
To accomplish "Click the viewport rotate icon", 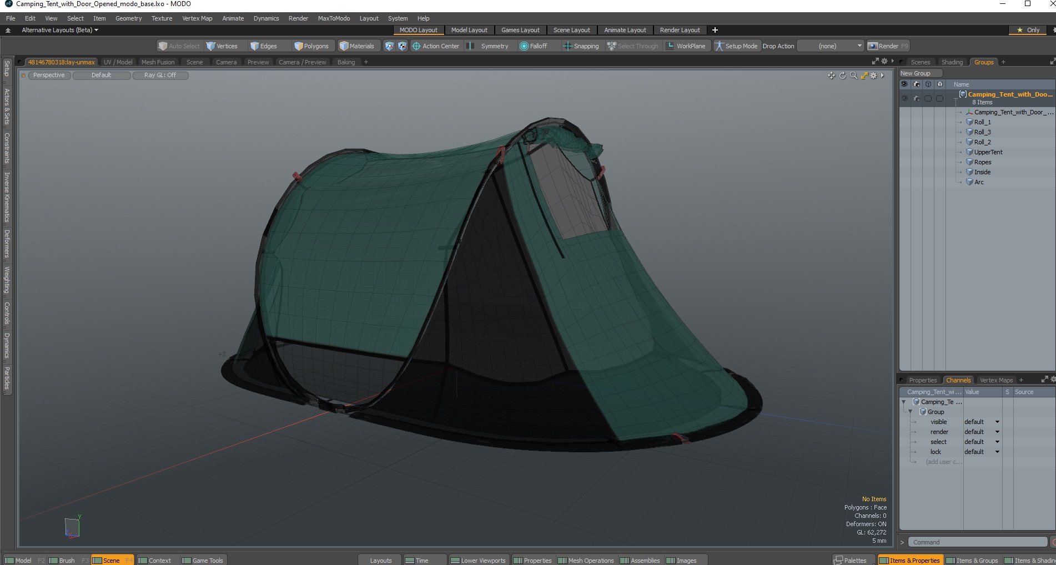I will pyautogui.click(x=842, y=75).
